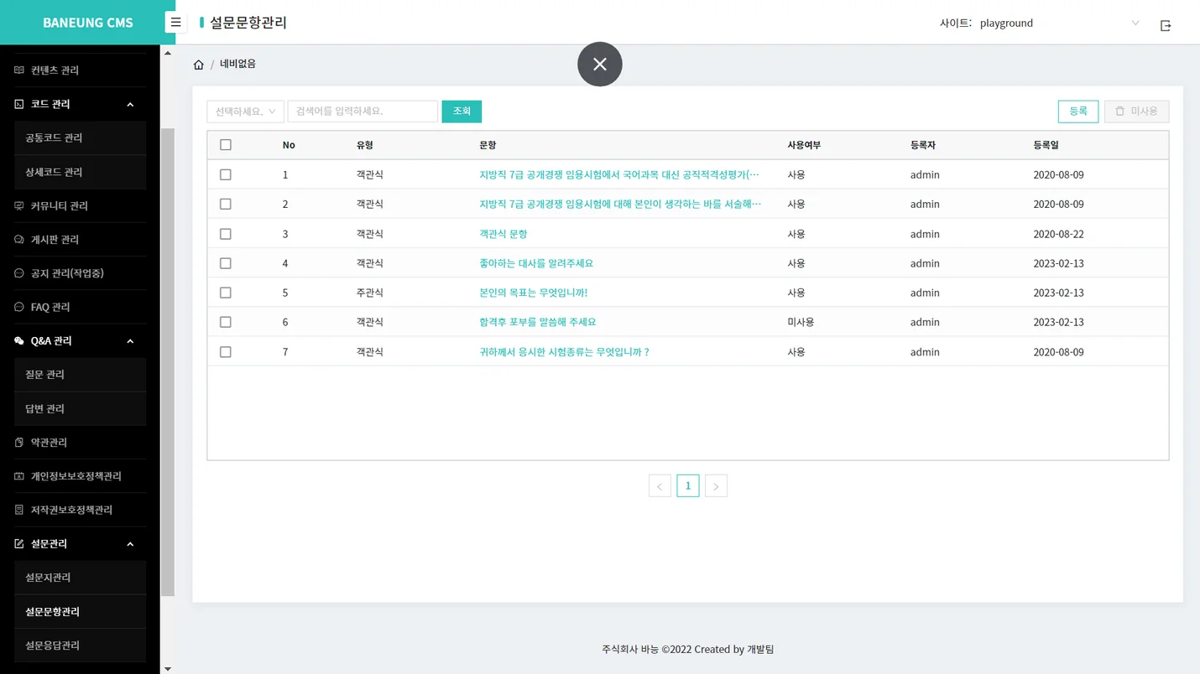Click the 게시판 관리 menu icon
The height and width of the screenshot is (674, 1200).
[x=19, y=240]
